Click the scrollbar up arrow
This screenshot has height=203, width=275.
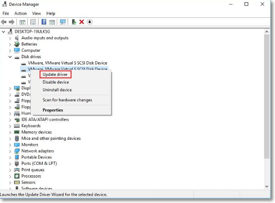(267, 32)
